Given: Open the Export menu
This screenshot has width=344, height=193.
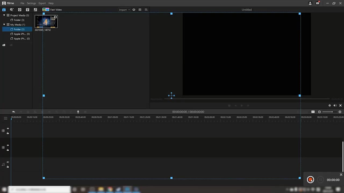Looking at the screenshot, I should coord(42,3).
